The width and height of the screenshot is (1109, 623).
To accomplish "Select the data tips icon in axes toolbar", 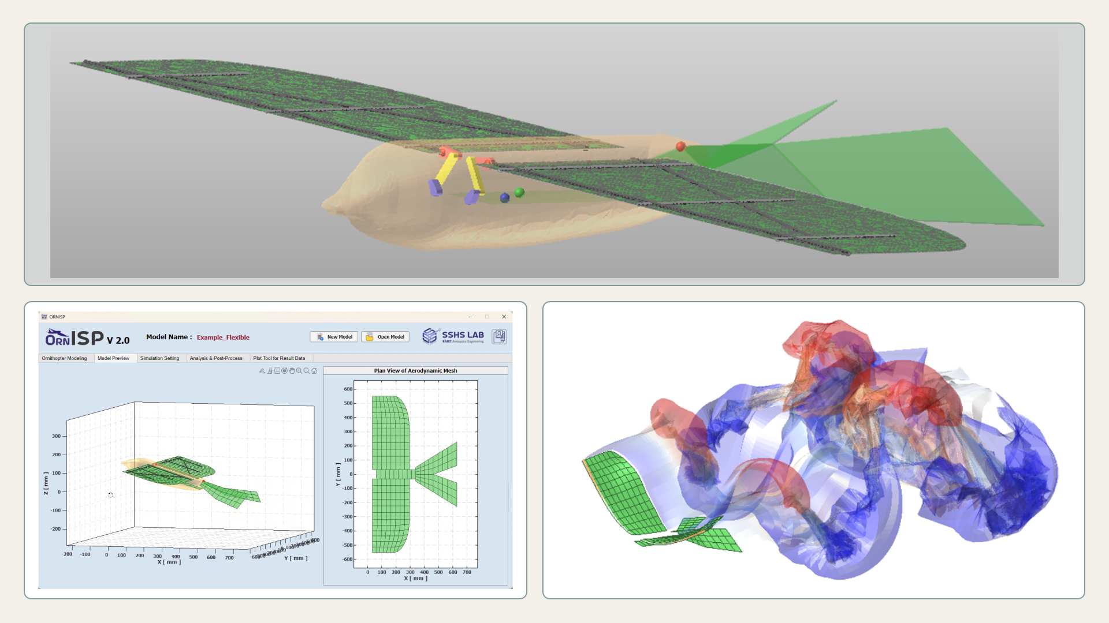I will tap(277, 371).
